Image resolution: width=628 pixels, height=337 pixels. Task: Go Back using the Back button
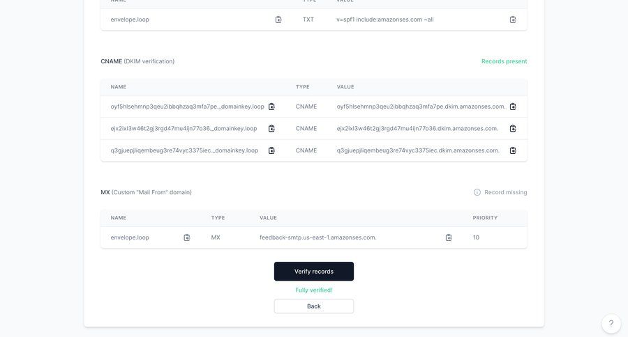pyautogui.click(x=314, y=306)
